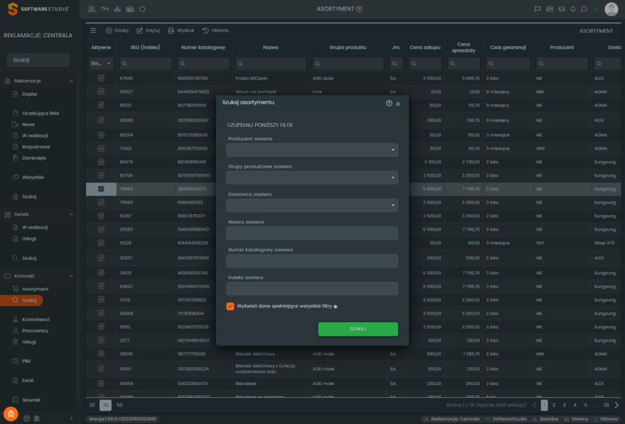Toggle the Aktywne checkbox for SKU 67645
This screenshot has width=625, height=424.
[101, 78]
